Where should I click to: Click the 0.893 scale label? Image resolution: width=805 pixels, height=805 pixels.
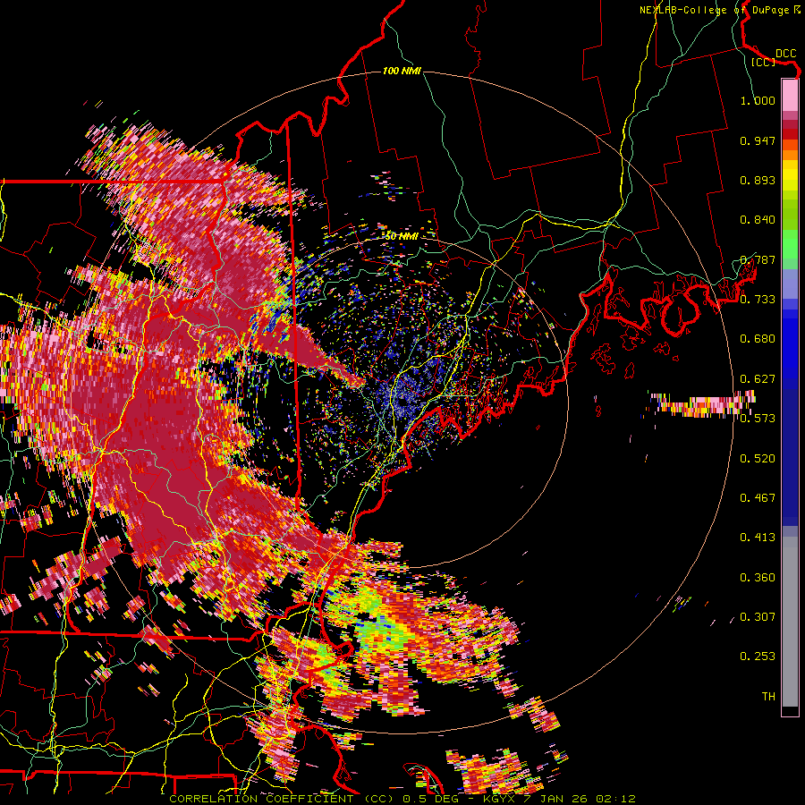tap(758, 180)
